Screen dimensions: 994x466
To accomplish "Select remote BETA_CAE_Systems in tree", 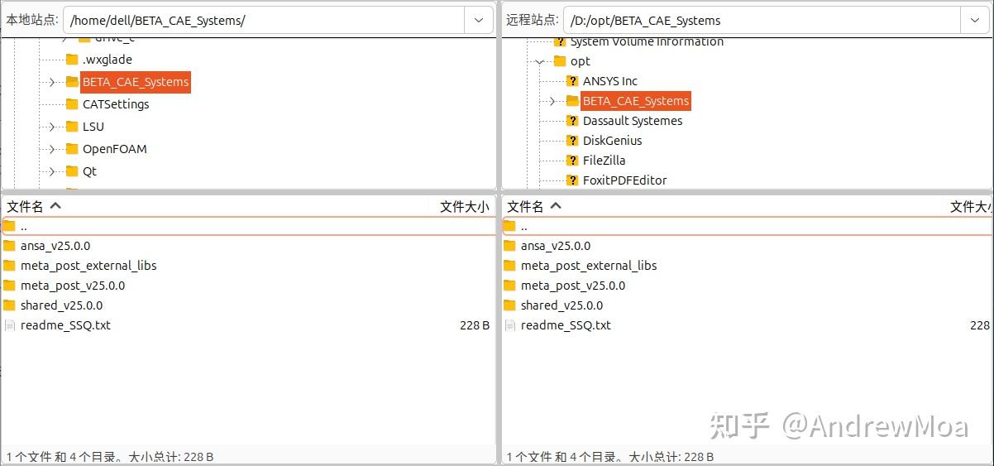I will coord(636,101).
